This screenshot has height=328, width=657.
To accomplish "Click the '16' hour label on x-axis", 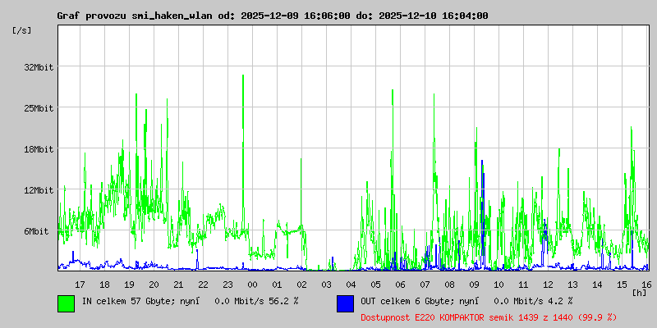I will [x=646, y=285].
